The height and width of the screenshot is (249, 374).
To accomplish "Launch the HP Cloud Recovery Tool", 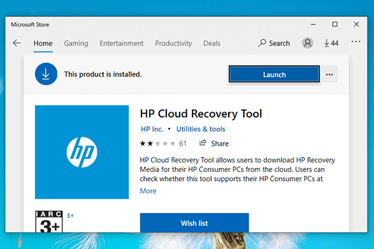I will (274, 74).
